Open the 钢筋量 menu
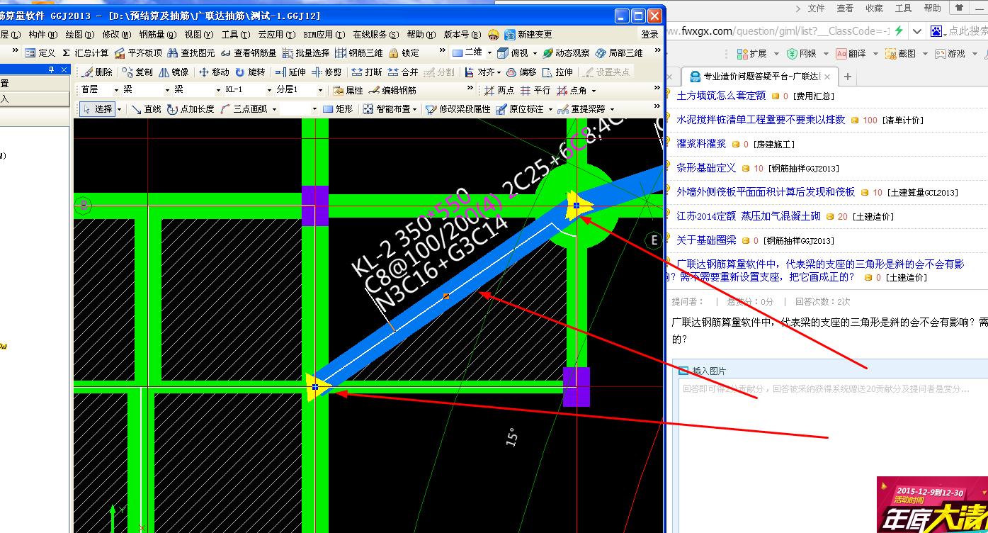Screen dimensions: 988x533 tap(157, 35)
